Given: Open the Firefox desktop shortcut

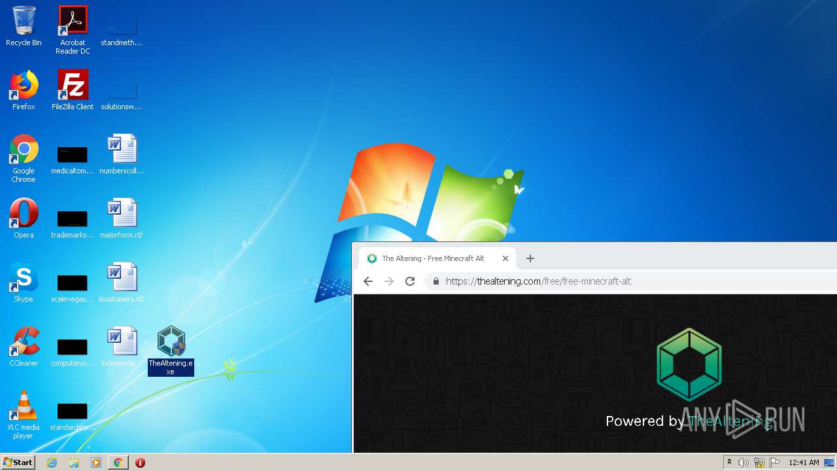Looking at the screenshot, I should point(24,90).
